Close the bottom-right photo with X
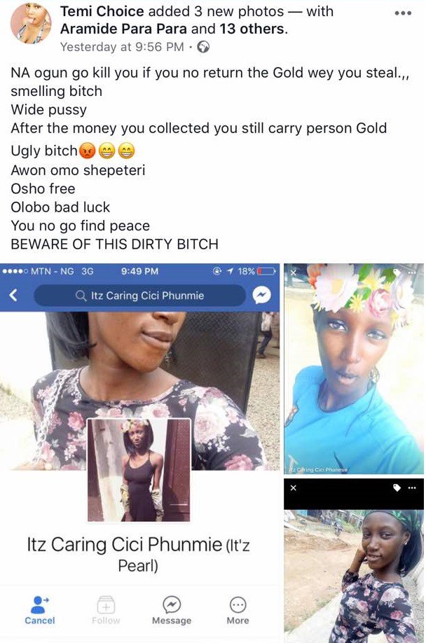The image size is (426, 643). pyautogui.click(x=293, y=488)
